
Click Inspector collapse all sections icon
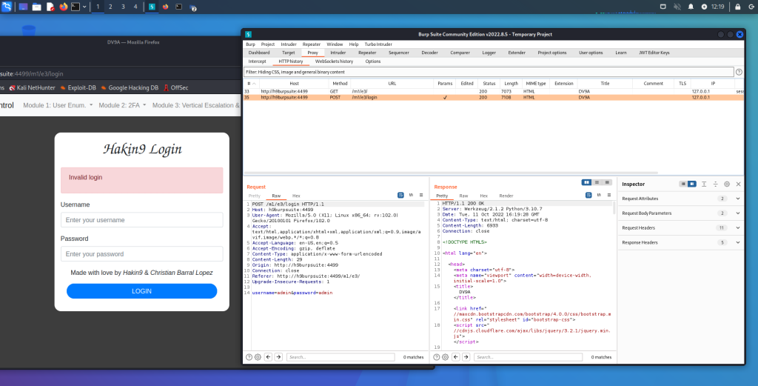coord(716,184)
